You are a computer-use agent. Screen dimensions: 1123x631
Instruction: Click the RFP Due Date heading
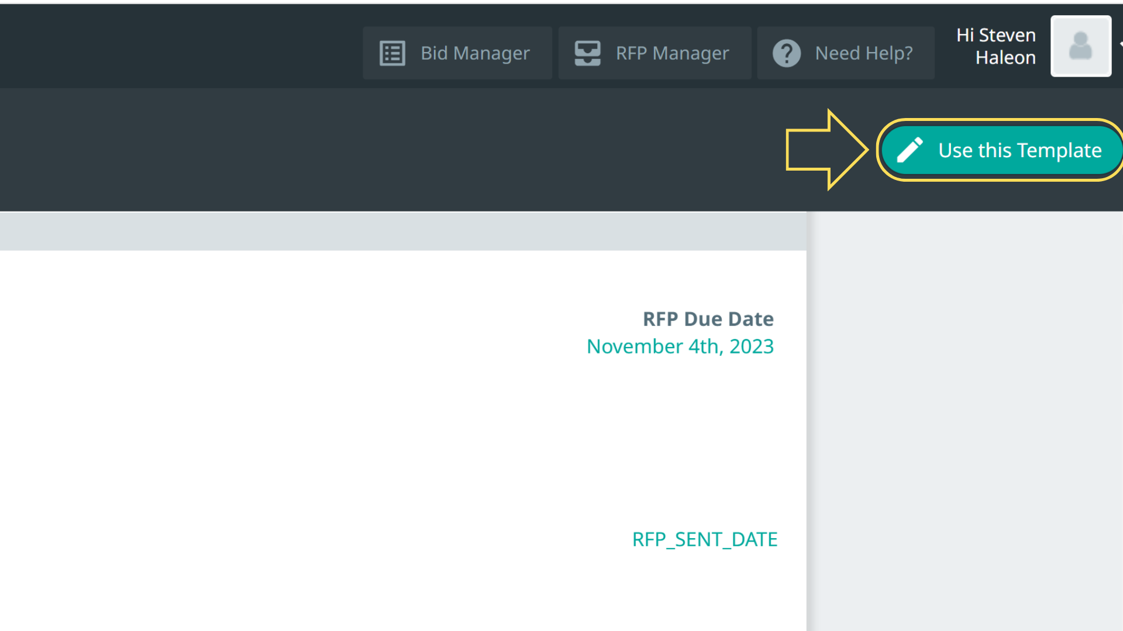point(708,319)
